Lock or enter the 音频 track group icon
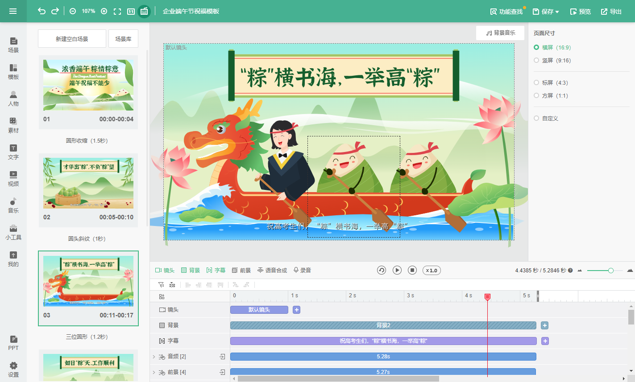 pos(222,357)
